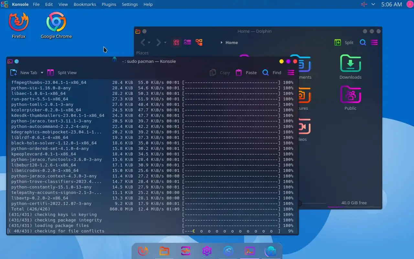Screen dimensions: 414x259
Task: Open the New Tab dropdown arrow in Konsole
Action: (42, 73)
